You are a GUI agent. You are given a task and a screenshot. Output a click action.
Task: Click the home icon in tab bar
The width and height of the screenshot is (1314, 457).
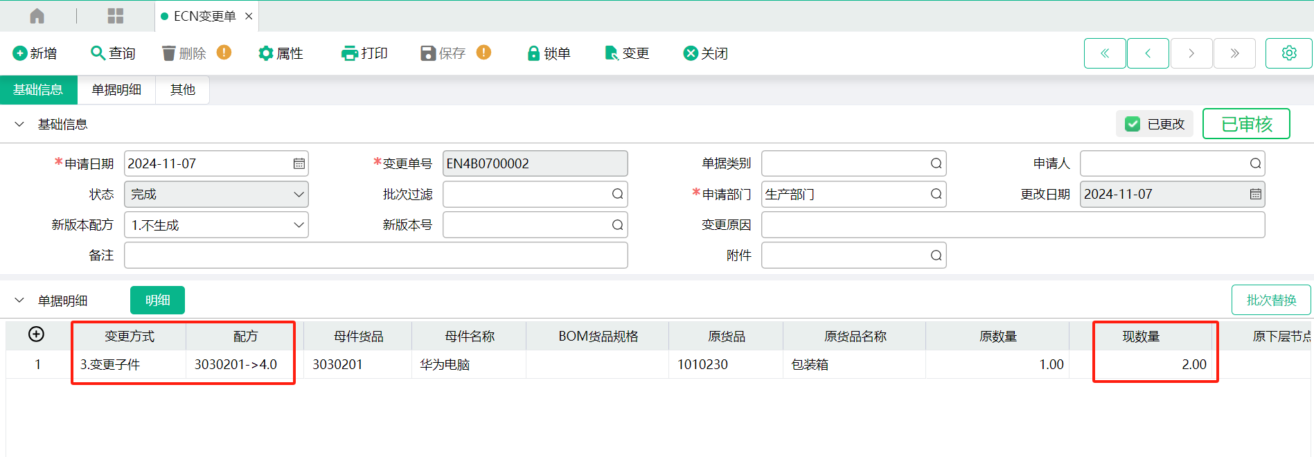pos(37,16)
